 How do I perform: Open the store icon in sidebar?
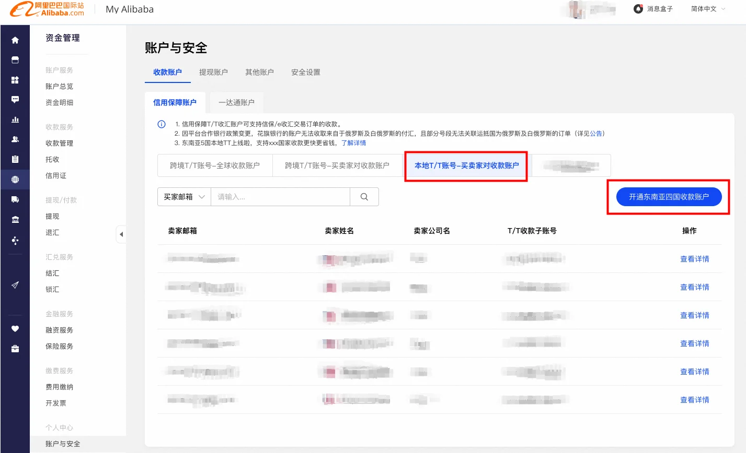15,60
